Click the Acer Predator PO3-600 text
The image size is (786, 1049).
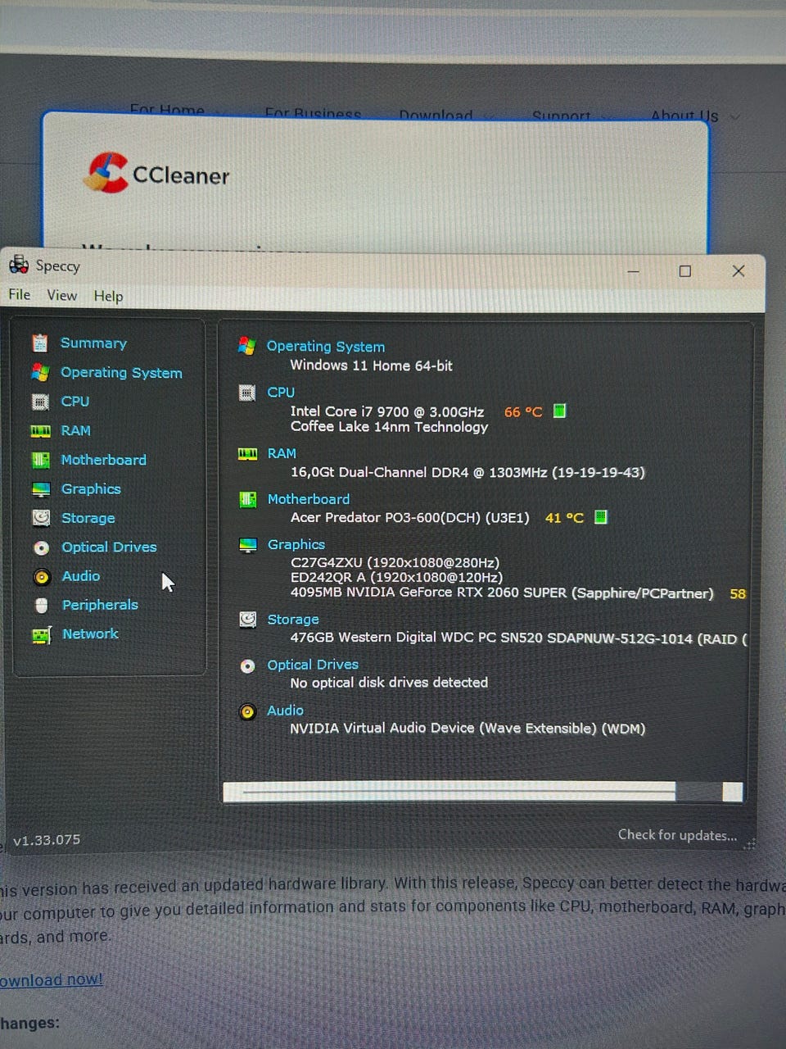pos(410,518)
